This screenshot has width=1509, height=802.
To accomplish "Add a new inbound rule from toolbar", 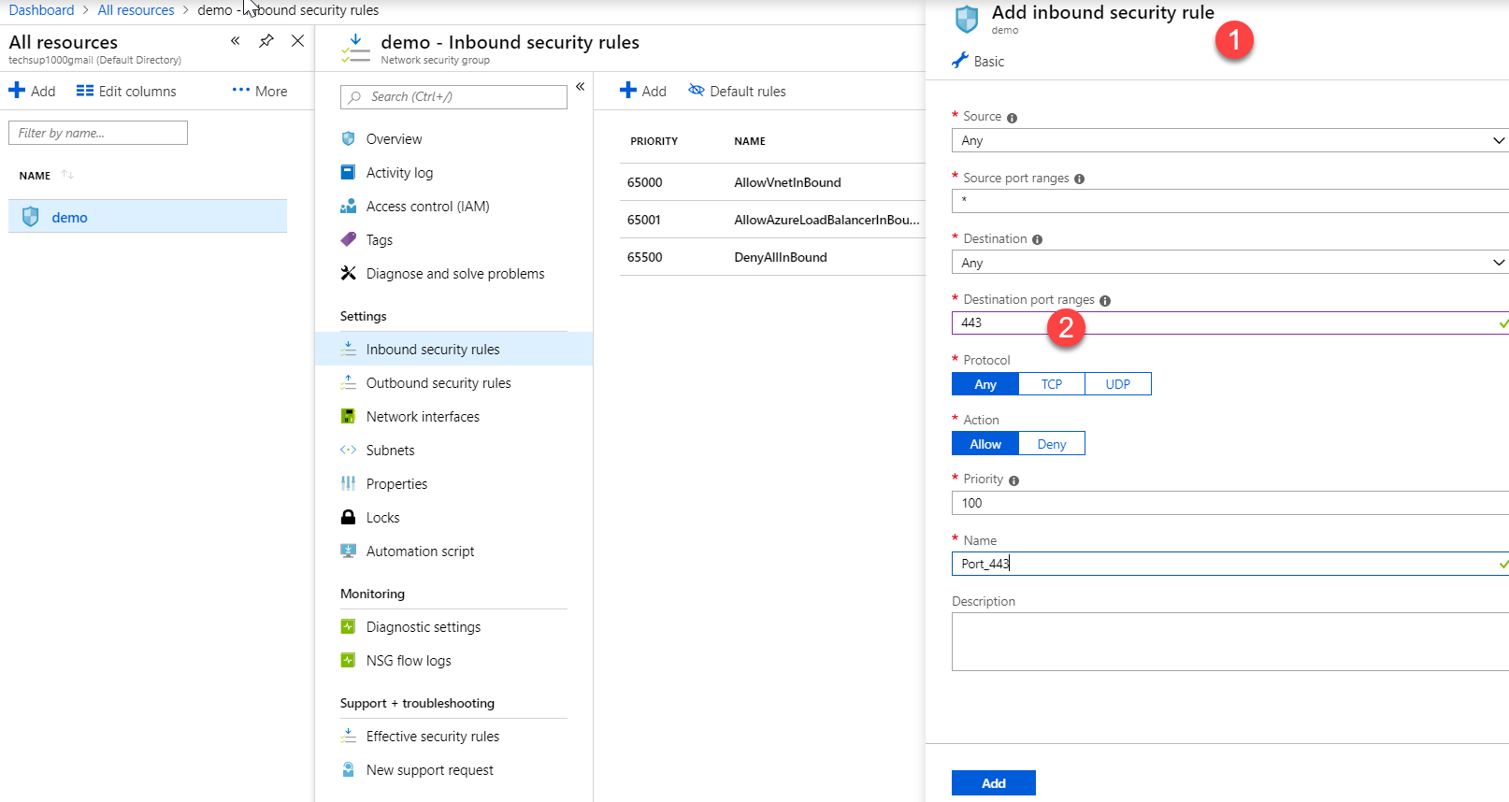I will [643, 91].
